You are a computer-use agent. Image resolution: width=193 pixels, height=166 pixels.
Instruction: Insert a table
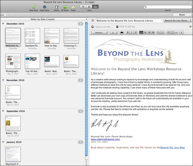point(172,33)
